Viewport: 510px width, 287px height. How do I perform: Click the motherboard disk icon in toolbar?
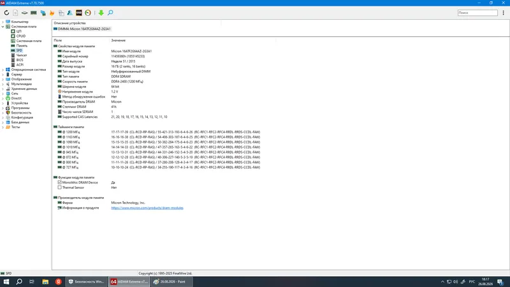coord(24,13)
